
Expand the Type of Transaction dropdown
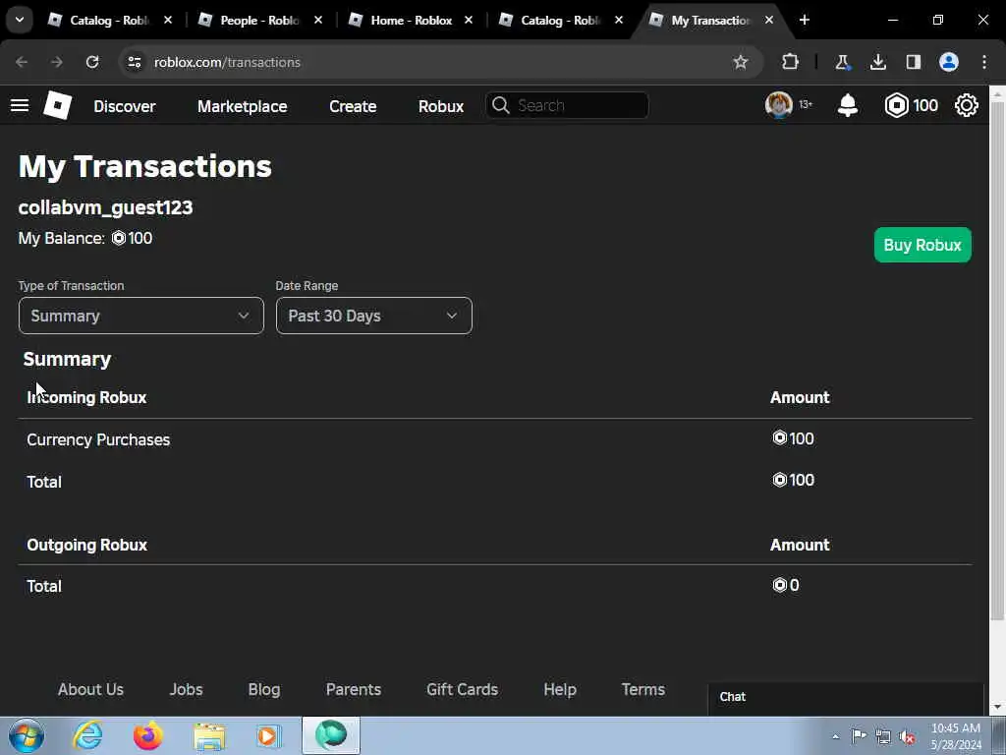[x=141, y=316]
